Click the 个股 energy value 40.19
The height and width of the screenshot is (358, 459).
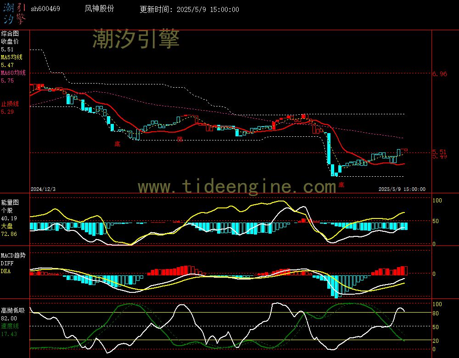click(9, 218)
